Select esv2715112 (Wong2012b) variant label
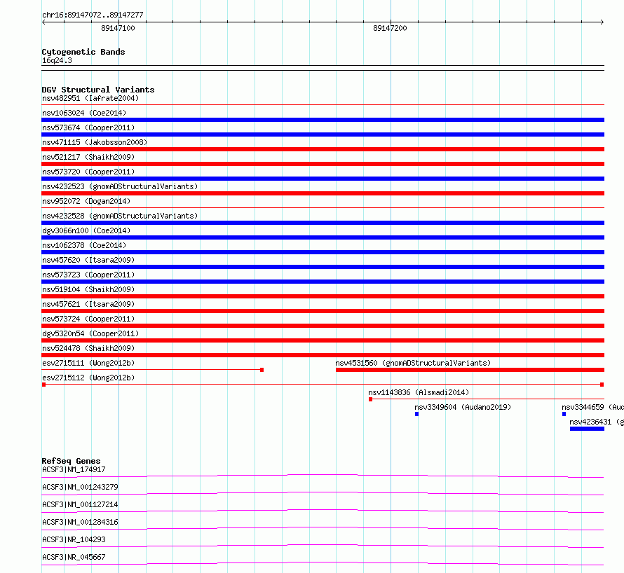The height and width of the screenshot is (573, 624). pyautogui.click(x=88, y=378)
